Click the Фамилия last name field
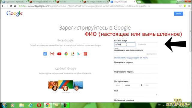The height and width of the screenshot is (108, 192). (147, 44)
